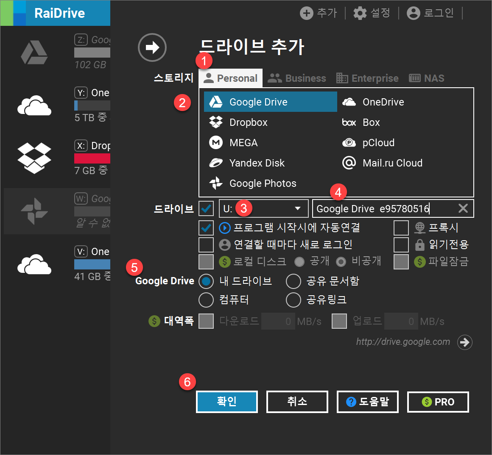Click the X: Dropbox red usage bar
Viewport: 492px width, 455px height.
92,158
